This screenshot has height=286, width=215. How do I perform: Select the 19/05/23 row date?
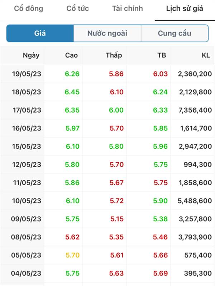click(27, 74)
